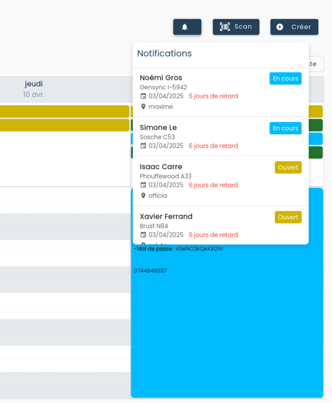Viewport: 332px width, 403px height.
Task: Click the barcode icon in Scan
Action: tap(225, 27)
